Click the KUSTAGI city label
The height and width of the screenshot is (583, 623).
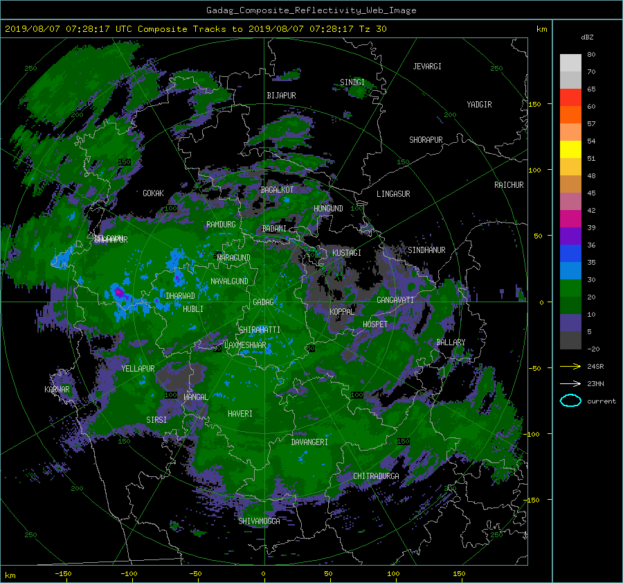[x=347, y=253]
